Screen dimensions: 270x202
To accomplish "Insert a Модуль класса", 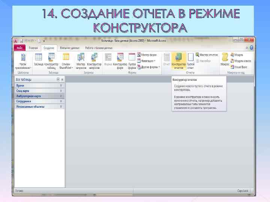I will [240, 61].
